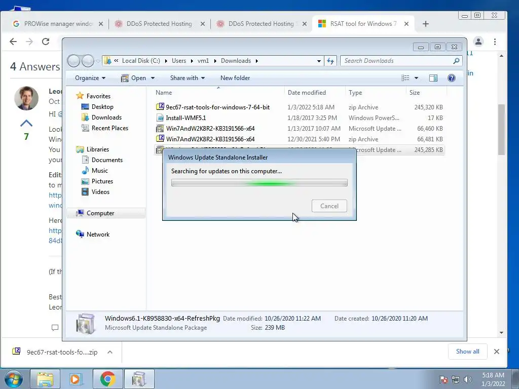The width and height of the screenshot is (519, 389).
Task: Sort files by Type column
Action: pyautogui.click(x=355, y=93)
